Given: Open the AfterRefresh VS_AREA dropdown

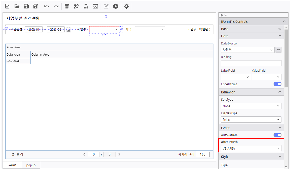Looking at the screenshot, I should [x=251, y=148].
